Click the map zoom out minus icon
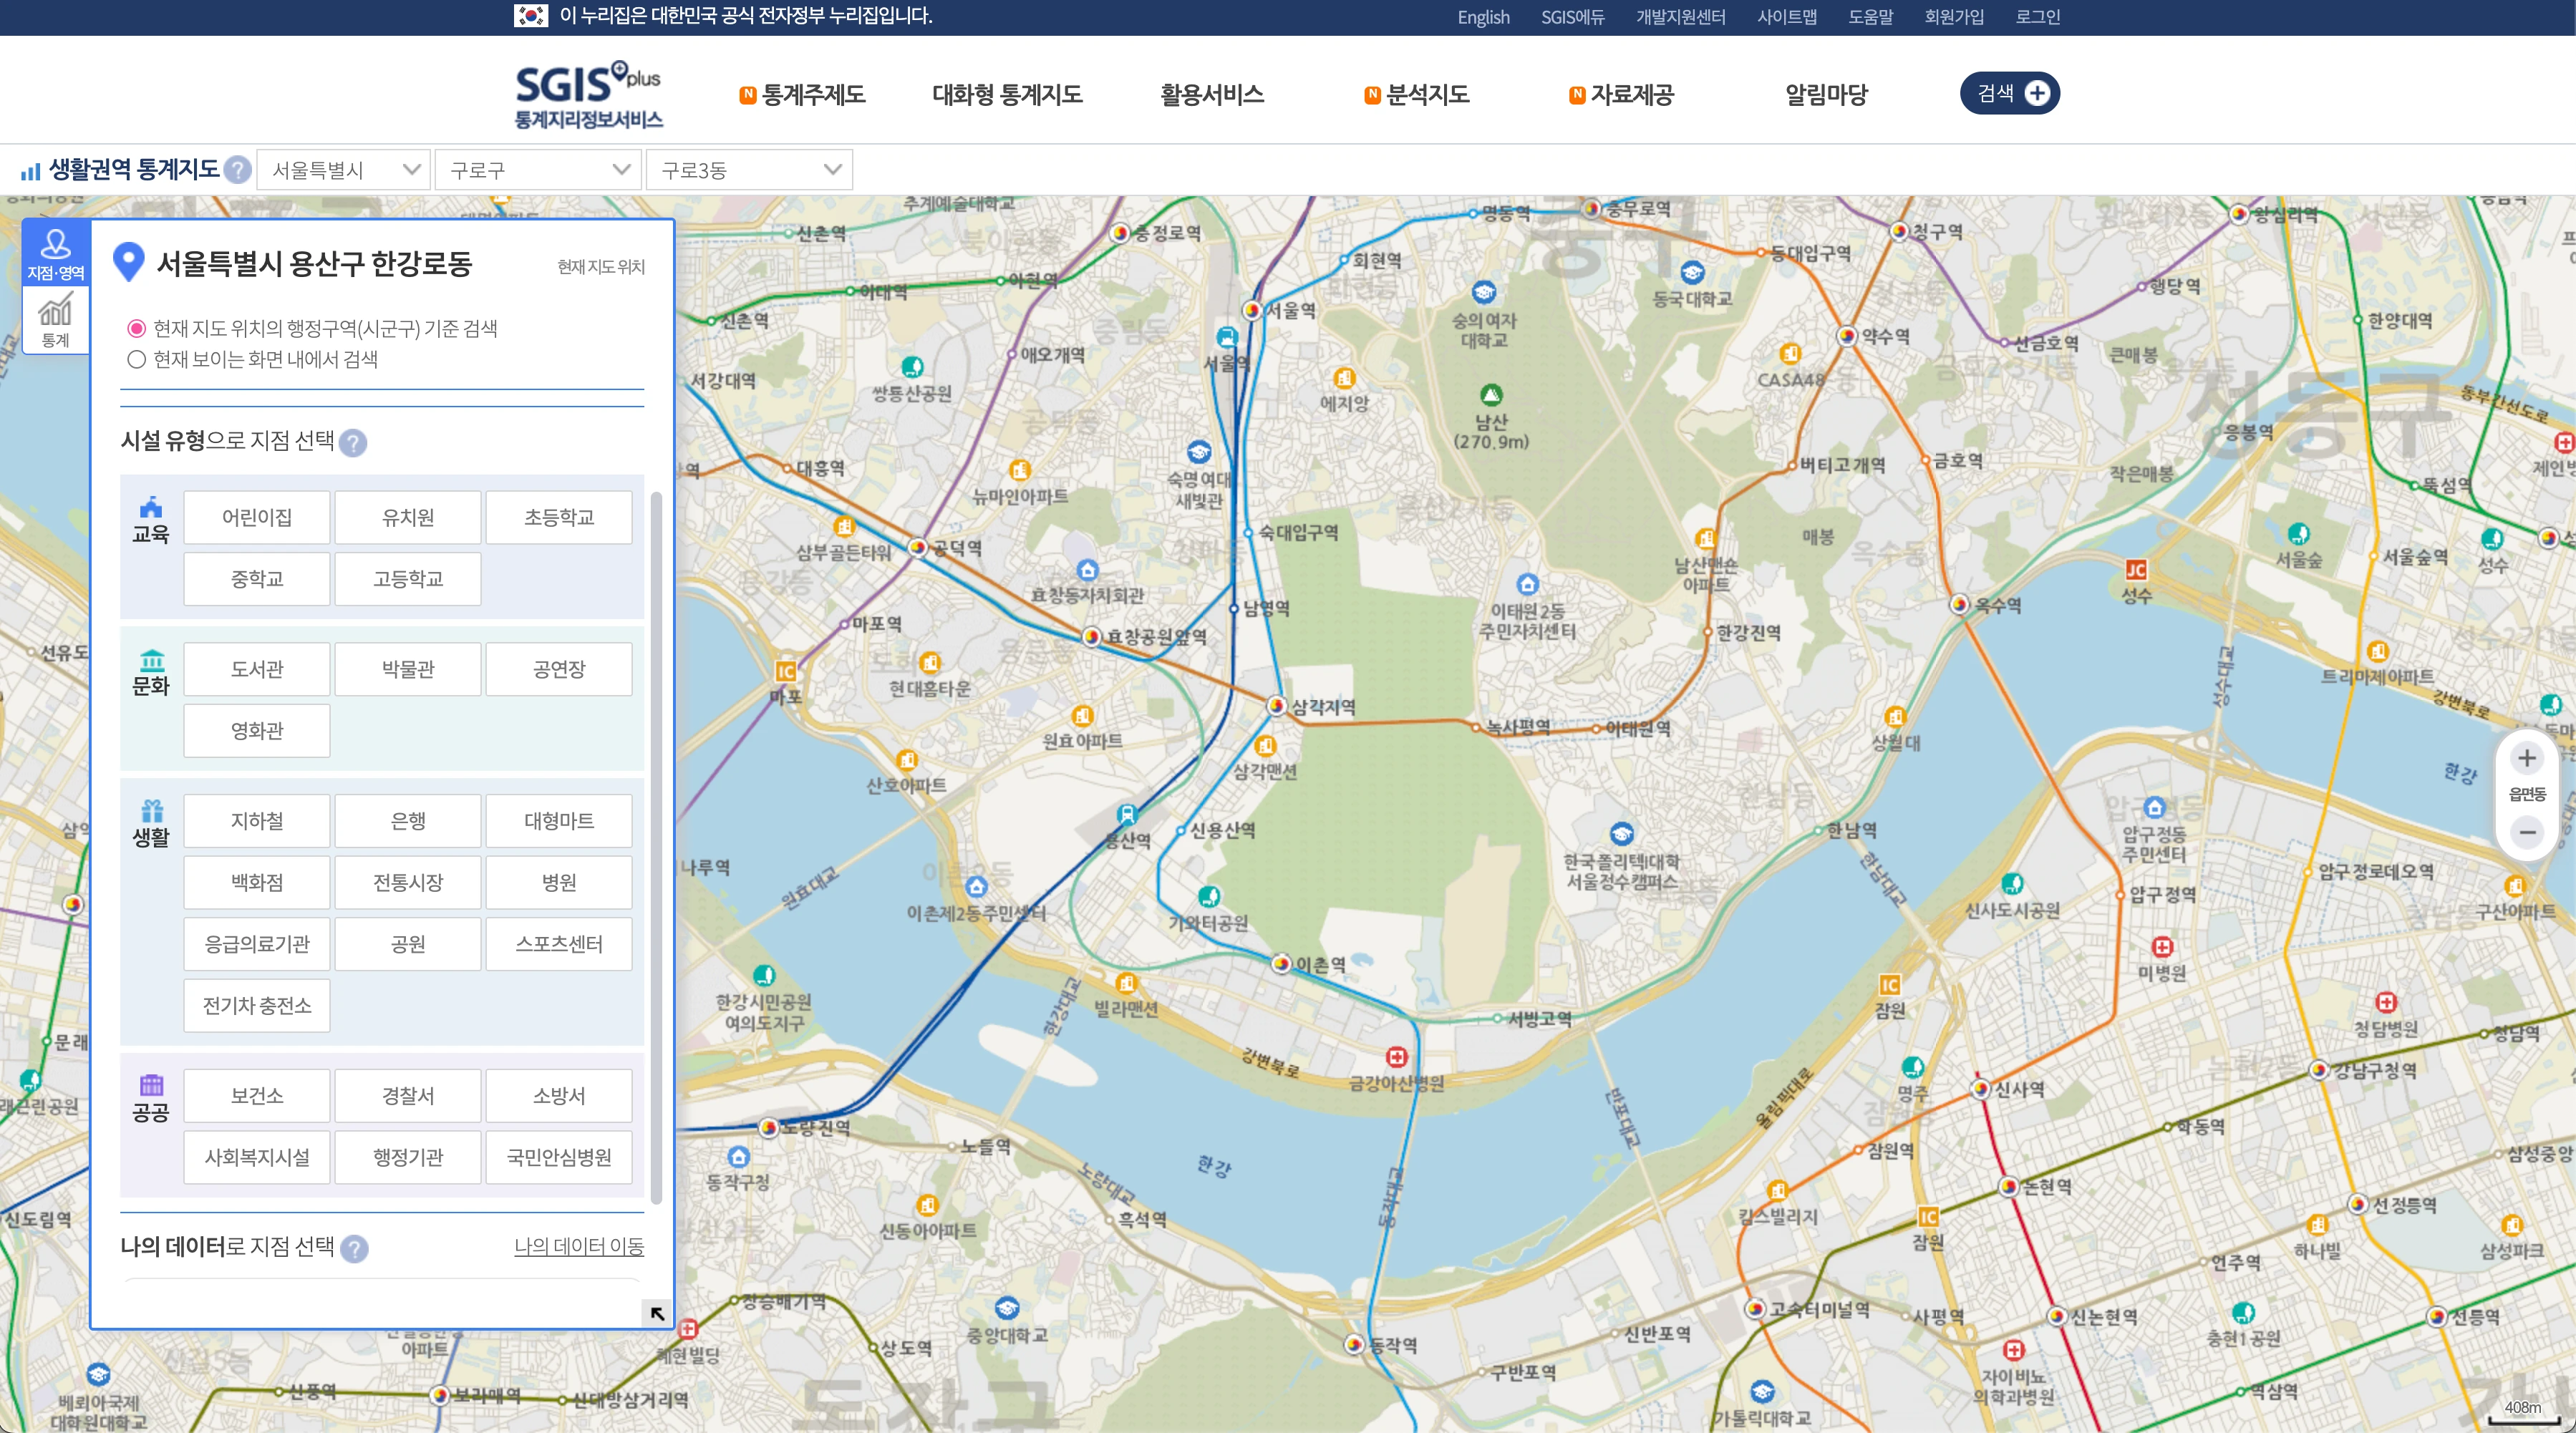 click(x=2526, y=832)
